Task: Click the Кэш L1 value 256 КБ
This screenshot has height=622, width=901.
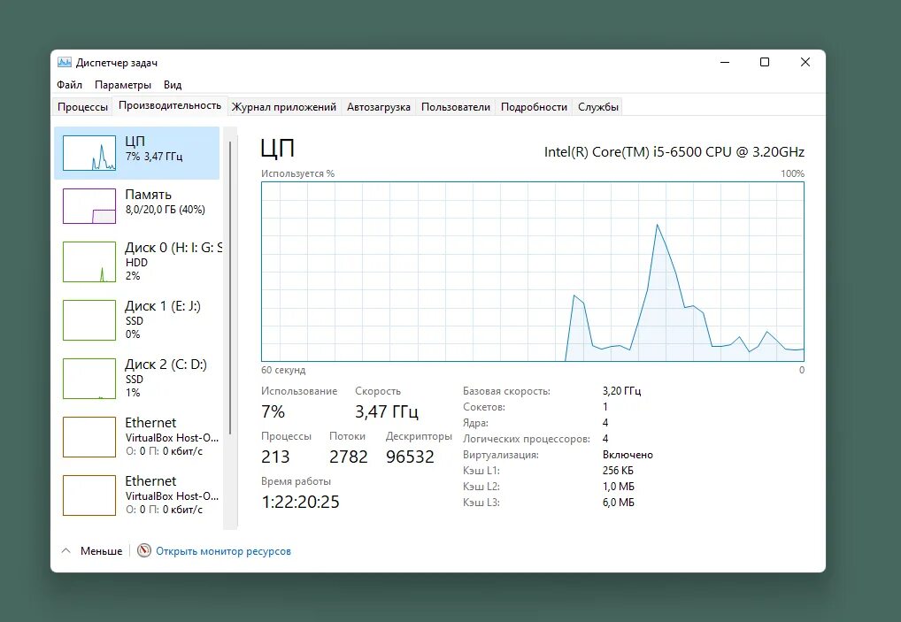Action: pos(618,471)
